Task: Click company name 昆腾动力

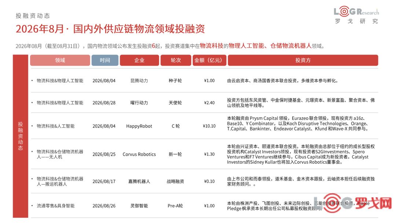Action: click(x=139, y=81)
